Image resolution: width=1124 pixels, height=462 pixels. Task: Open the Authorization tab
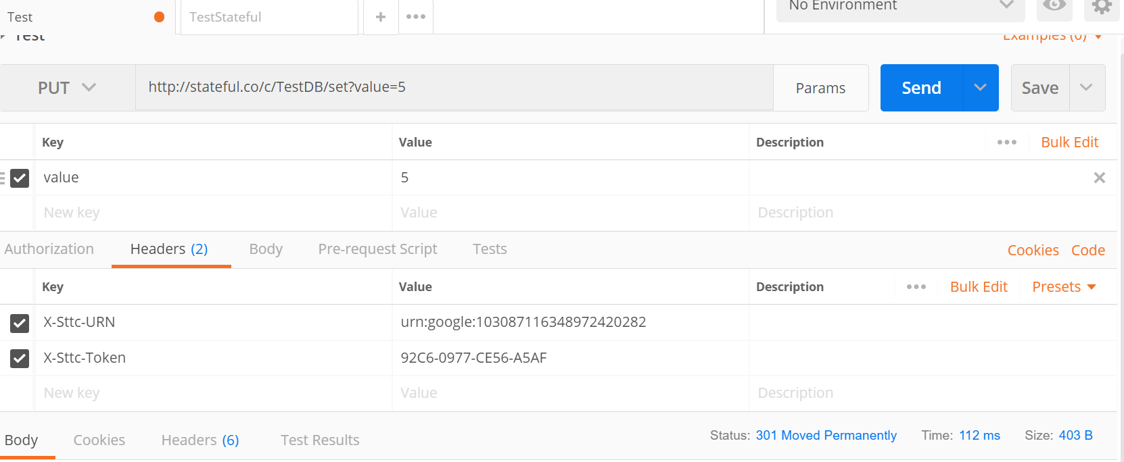[49, 249]
